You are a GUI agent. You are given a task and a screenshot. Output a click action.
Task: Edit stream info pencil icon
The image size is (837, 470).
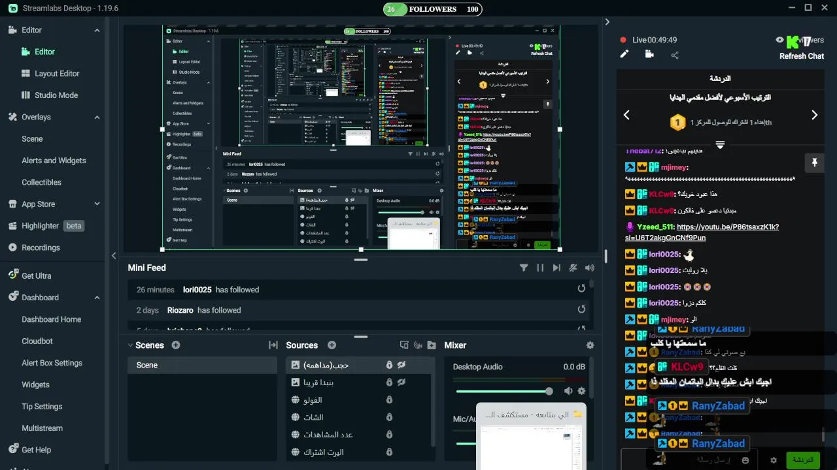(624, 54)
